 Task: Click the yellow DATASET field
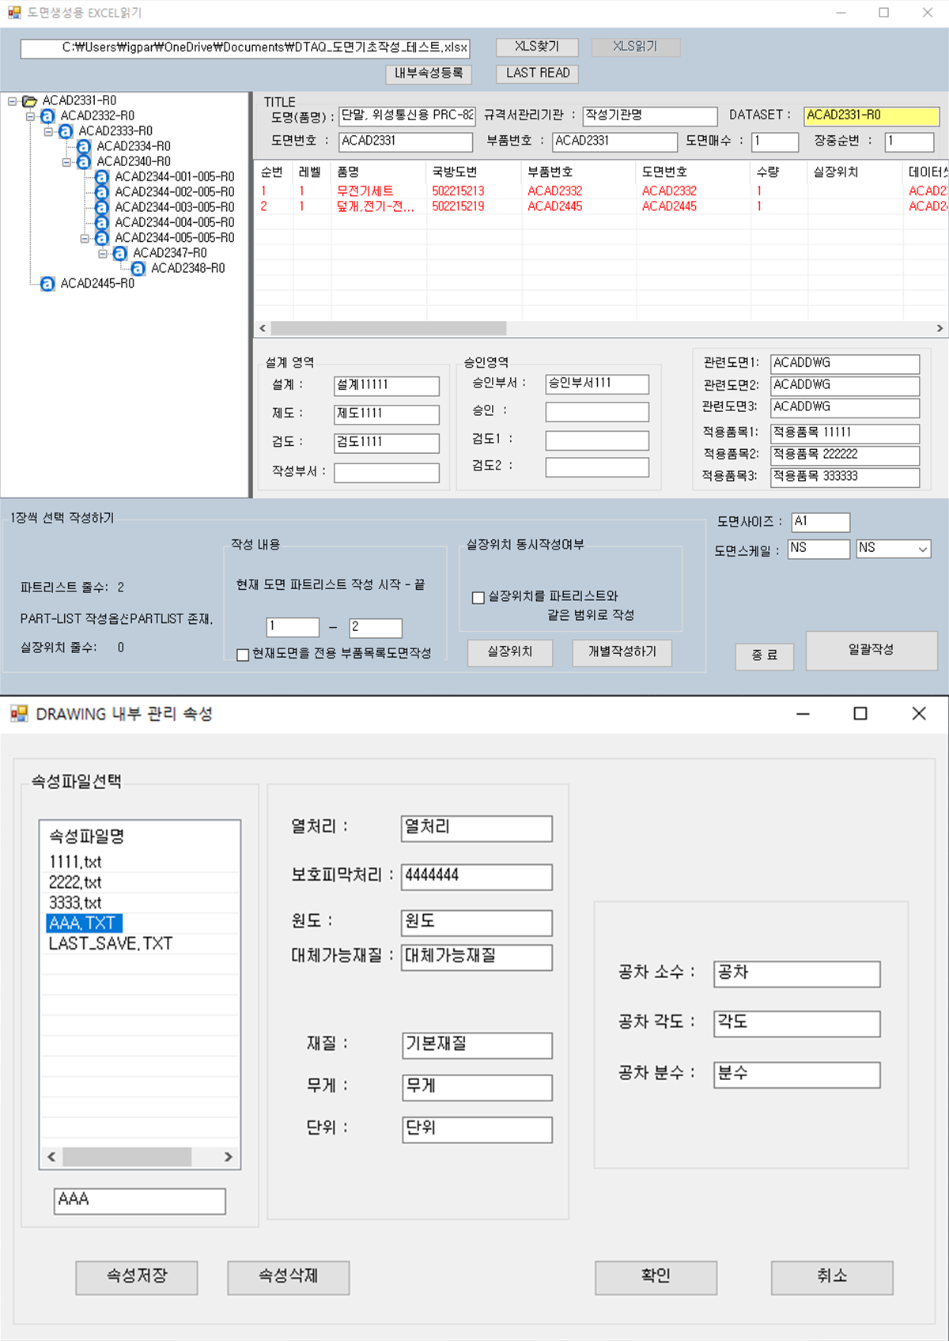point(871,115)
